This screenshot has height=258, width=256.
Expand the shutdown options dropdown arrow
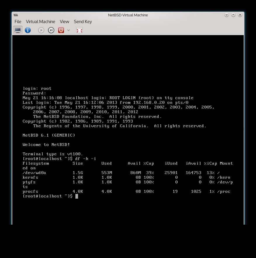click(69, 30)
